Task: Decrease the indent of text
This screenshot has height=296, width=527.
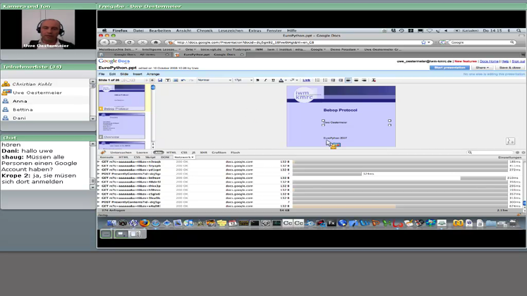Action: click(333, 80)
